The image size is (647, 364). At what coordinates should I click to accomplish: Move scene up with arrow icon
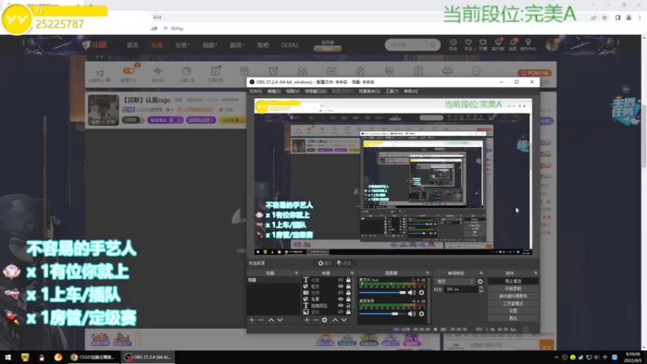coord(271,320)
